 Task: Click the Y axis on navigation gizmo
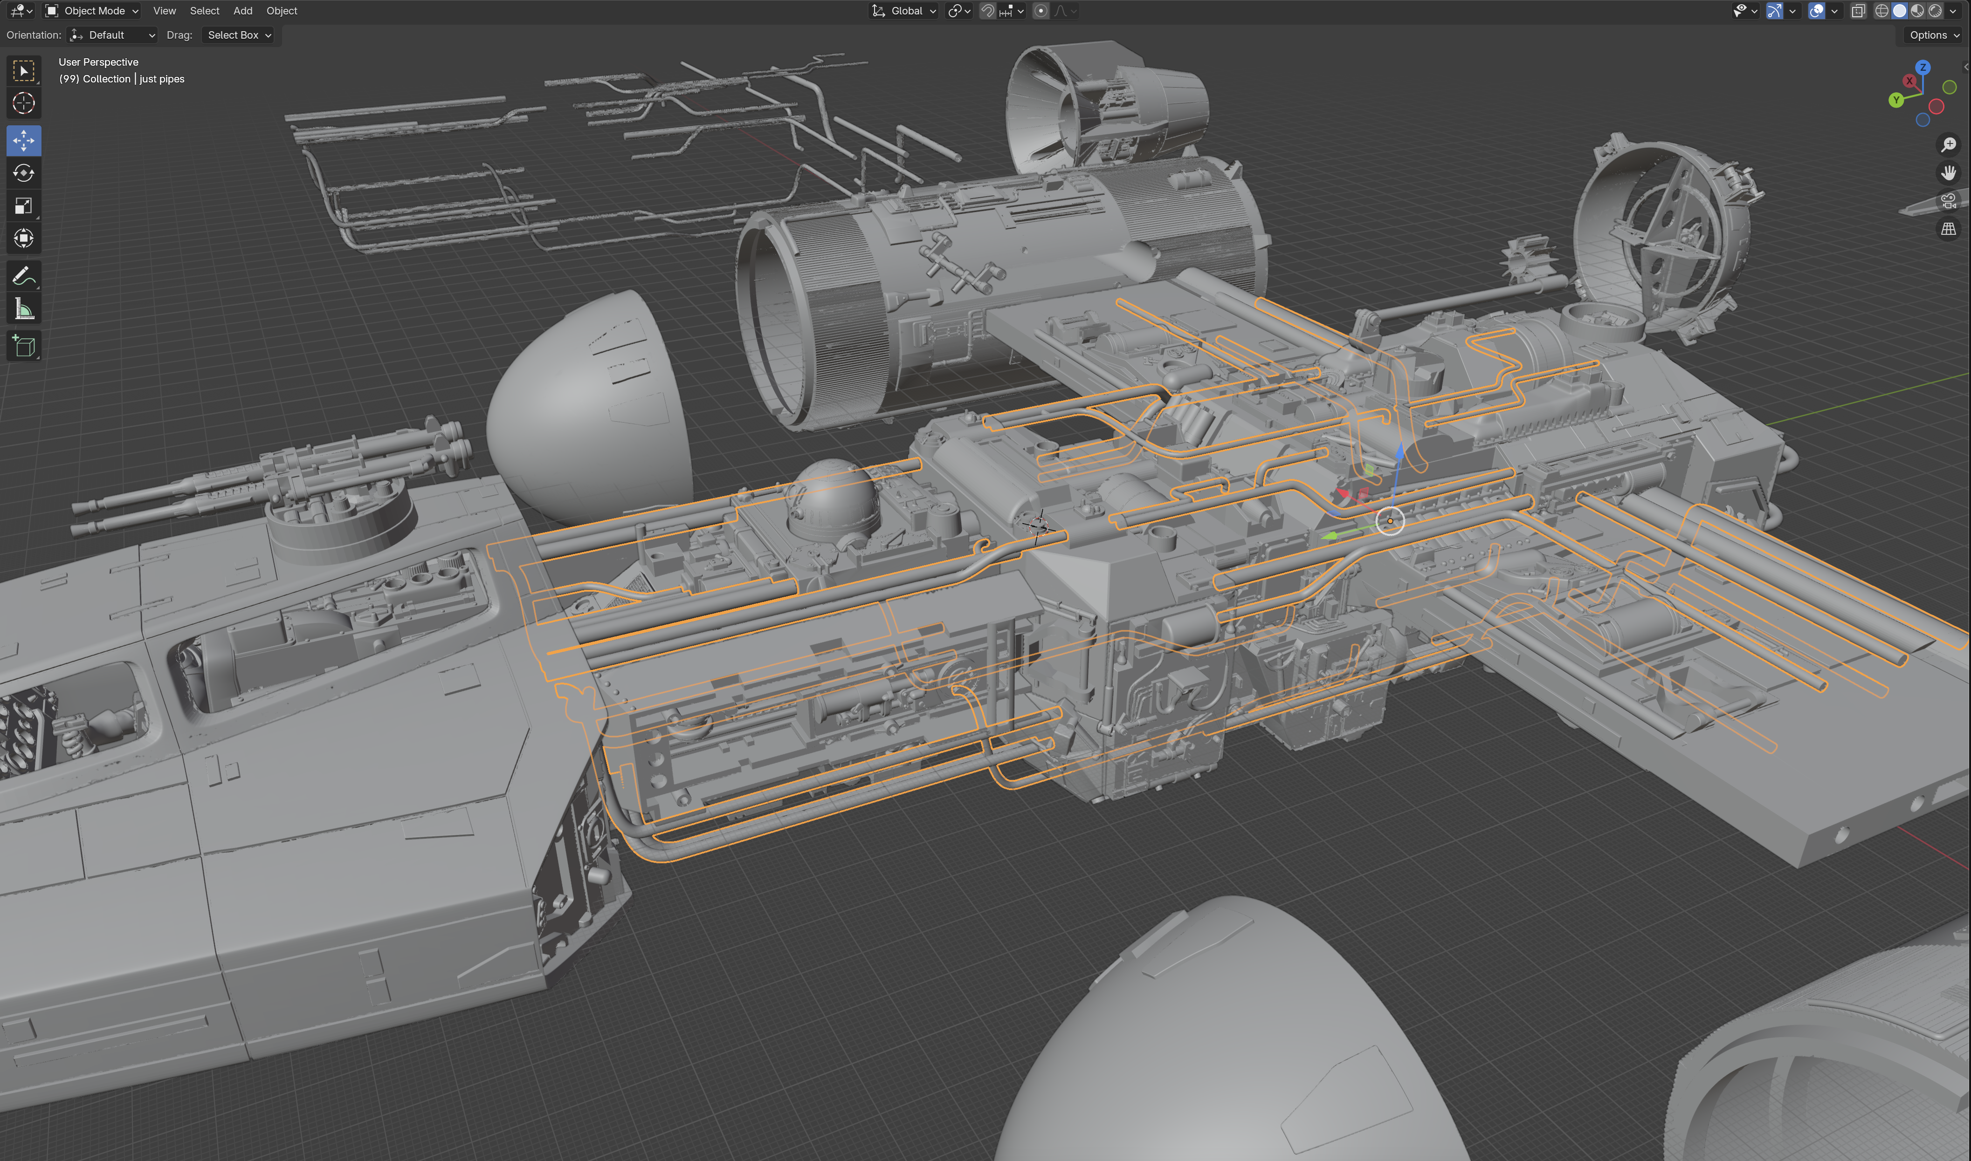tap(1896, 100)
